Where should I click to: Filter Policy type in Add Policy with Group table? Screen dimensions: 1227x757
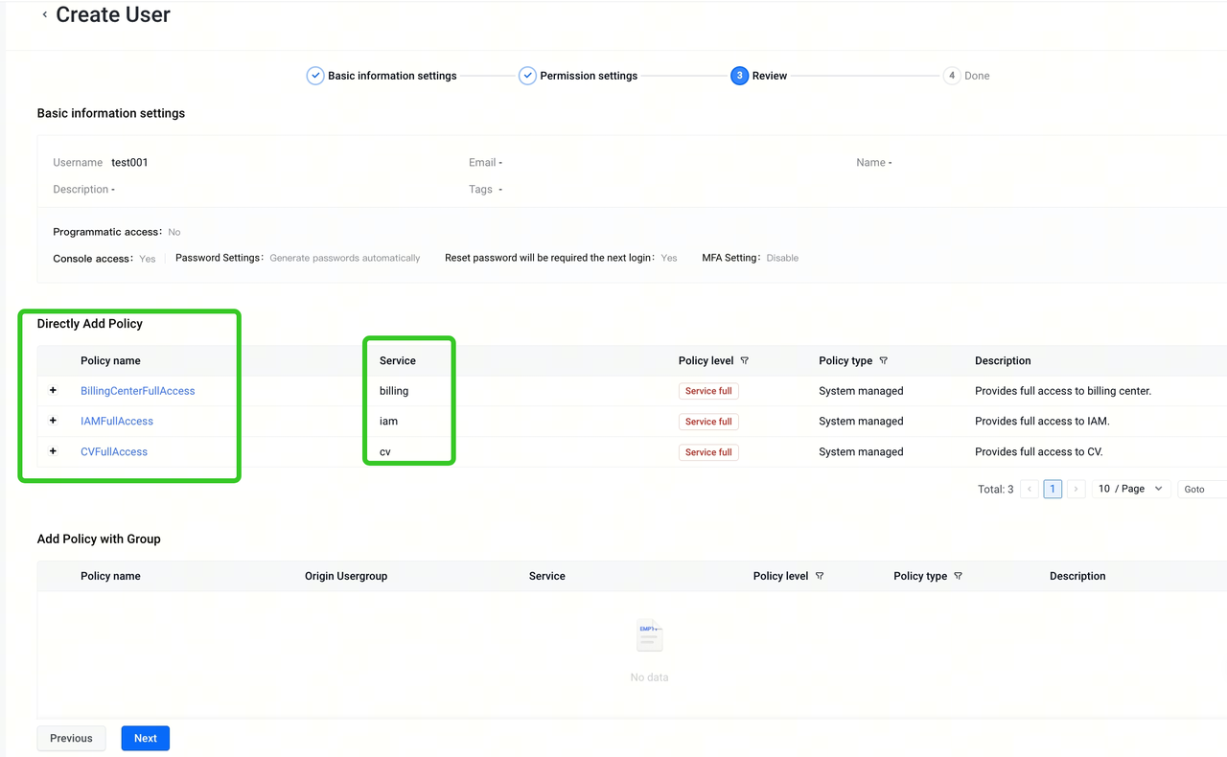(x=959, y=576)
